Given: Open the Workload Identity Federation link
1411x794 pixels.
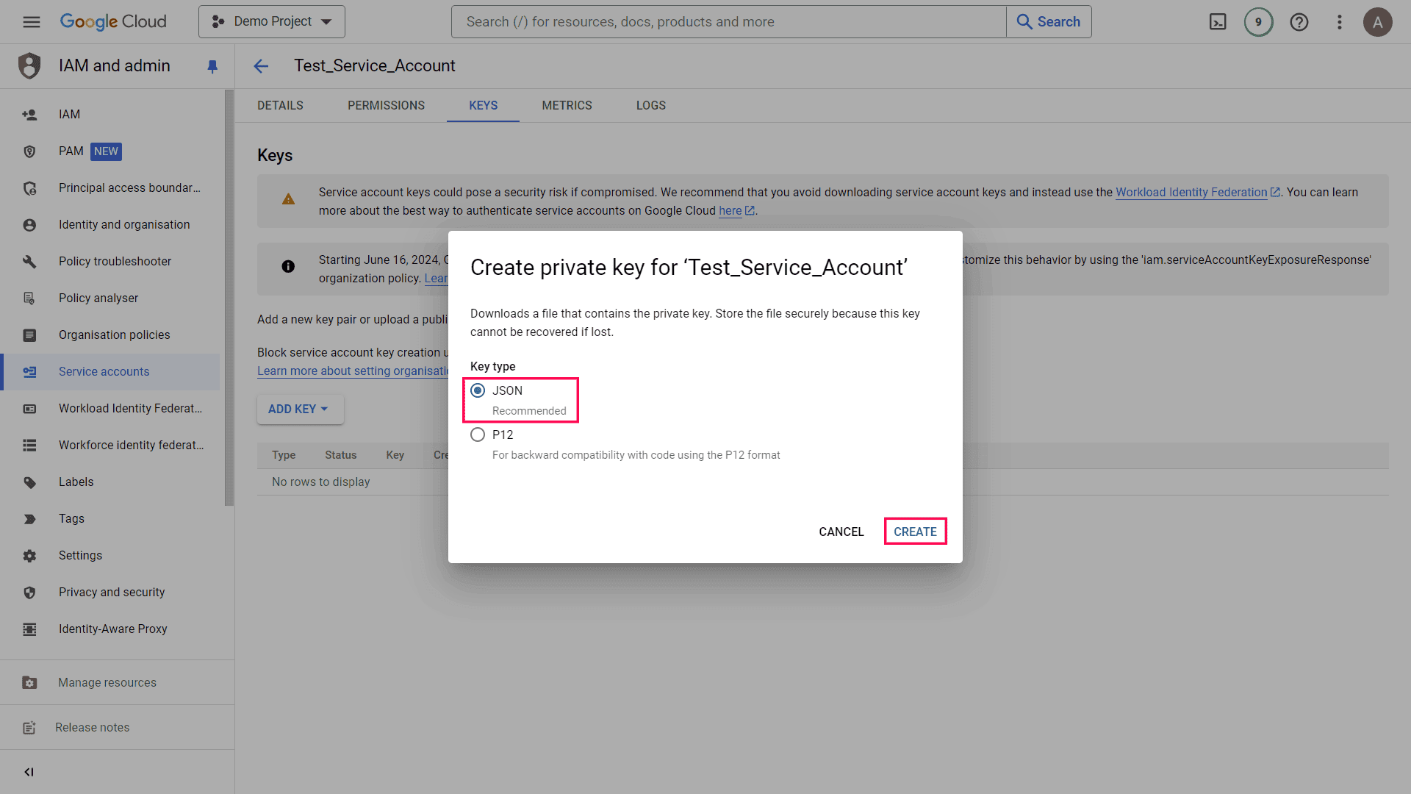Looking at the screenshot, I should 1191,192.
